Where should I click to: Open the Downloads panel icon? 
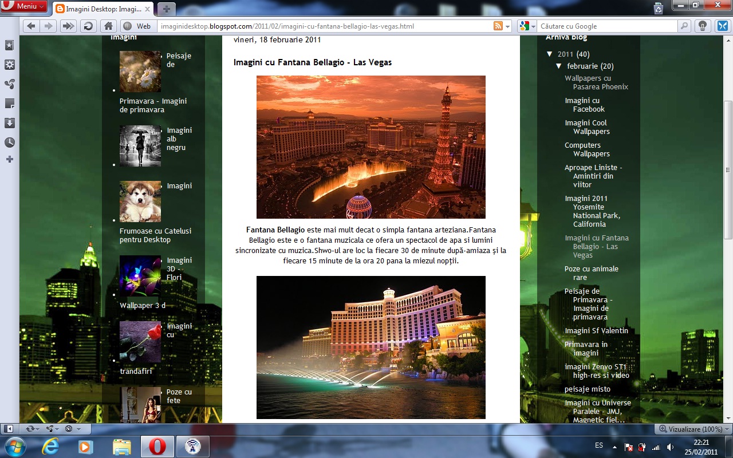tap(9, 123)
